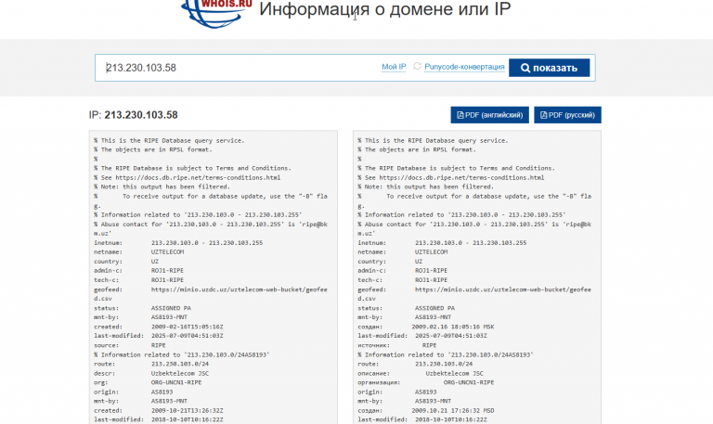The height and width of the screenshot is (424, 713).
Task: Click the показать search button
Action: click(x=550, y=68)
